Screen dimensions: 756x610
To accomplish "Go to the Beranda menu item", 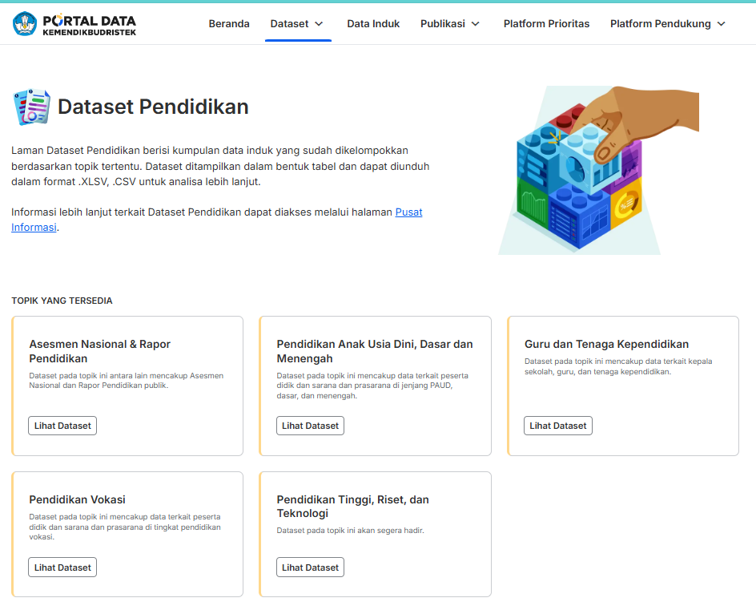I will coord(229,24).
